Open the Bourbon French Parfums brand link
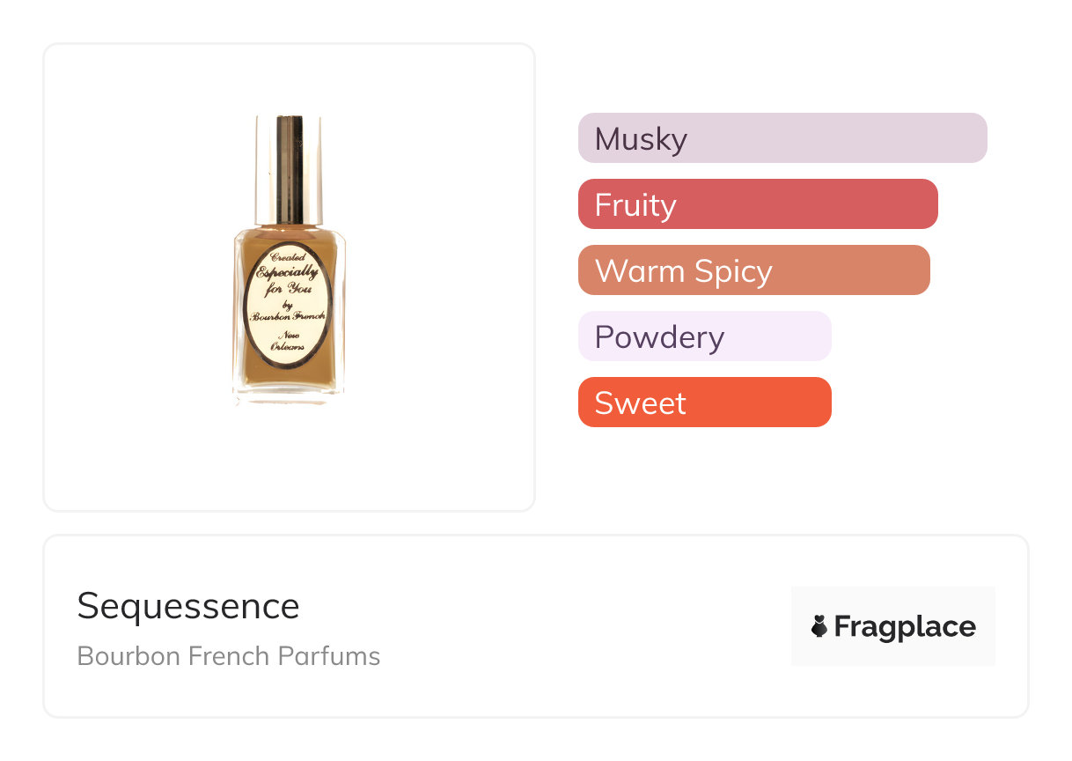Screen dimensions: 1072x761 [x=229, y=656]
